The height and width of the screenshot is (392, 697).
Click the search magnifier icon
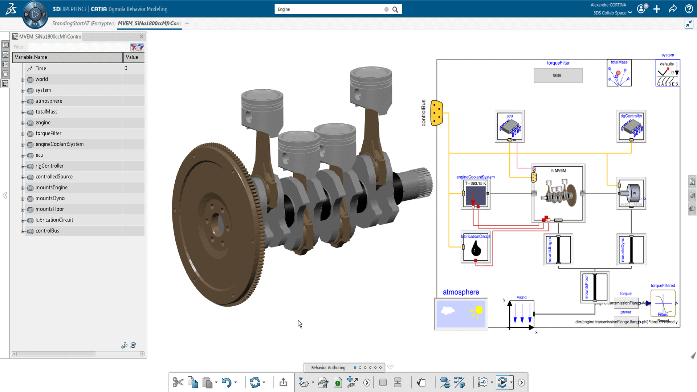coord(395,9)
